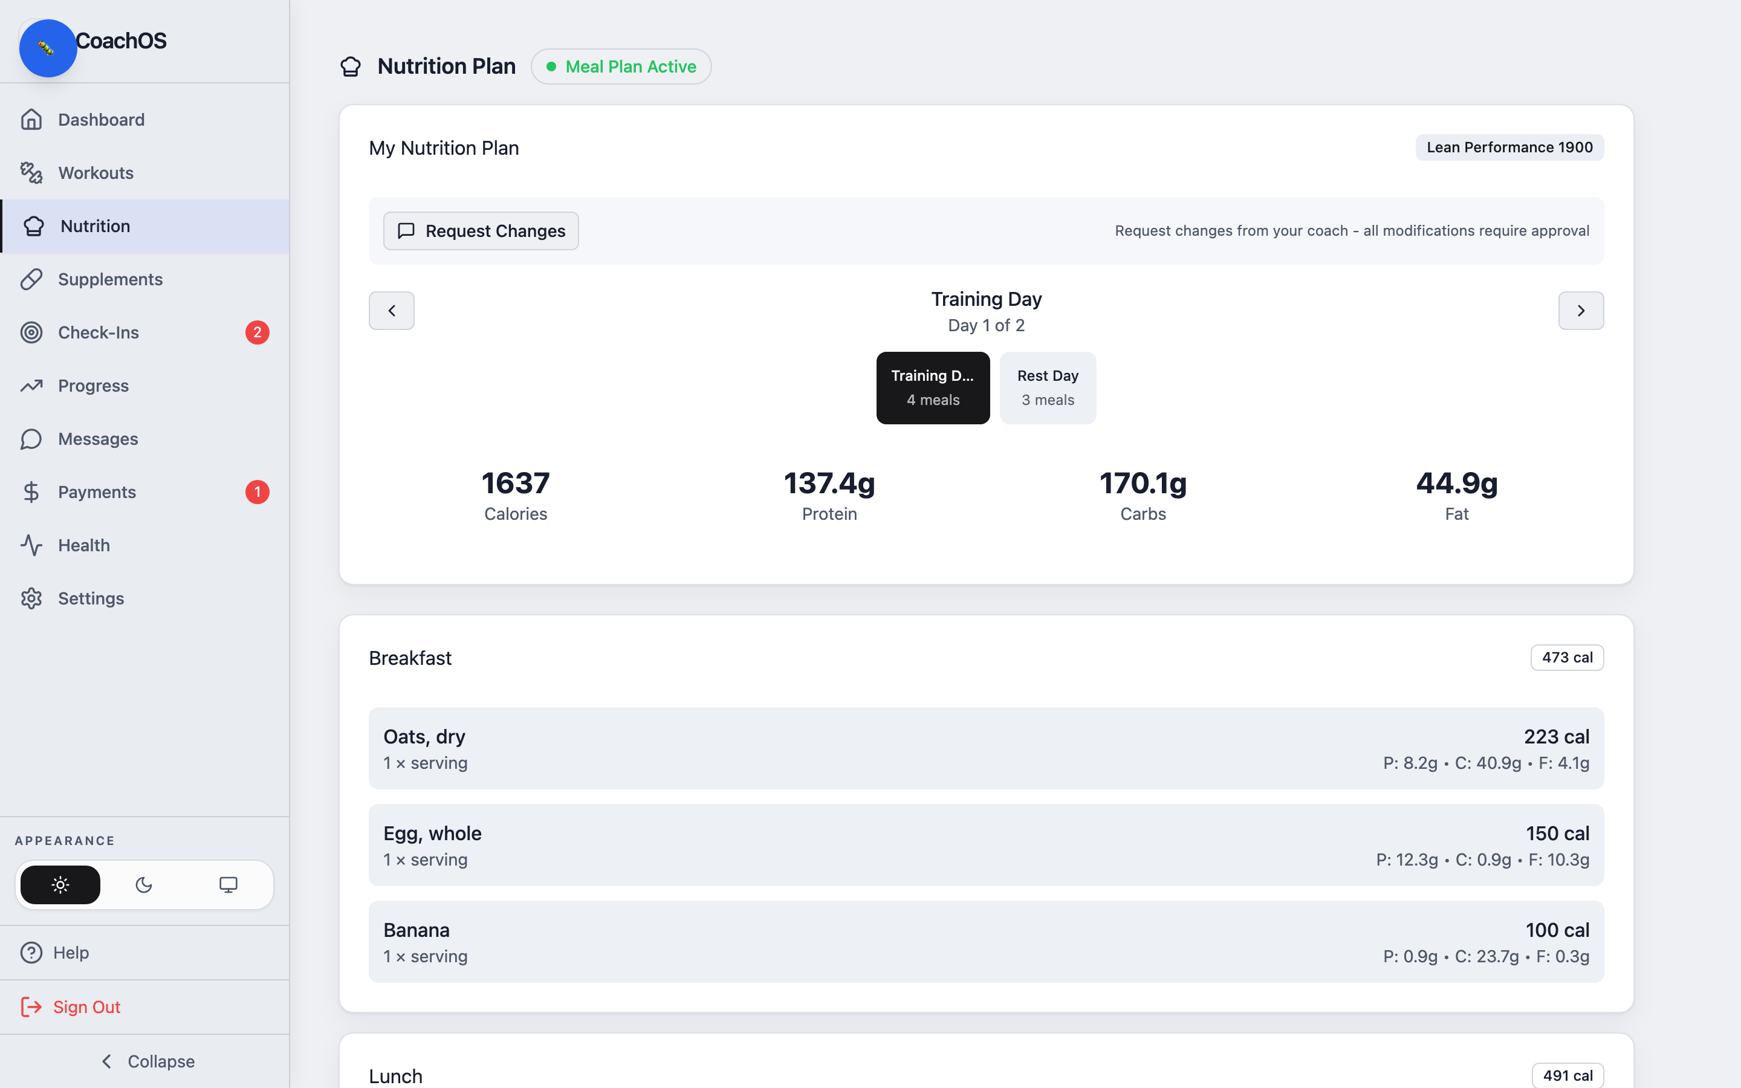Image resolution: width=1741 pixels, height=1088 pixels.
Task: Open the Payments section
Action: [144, 492]
